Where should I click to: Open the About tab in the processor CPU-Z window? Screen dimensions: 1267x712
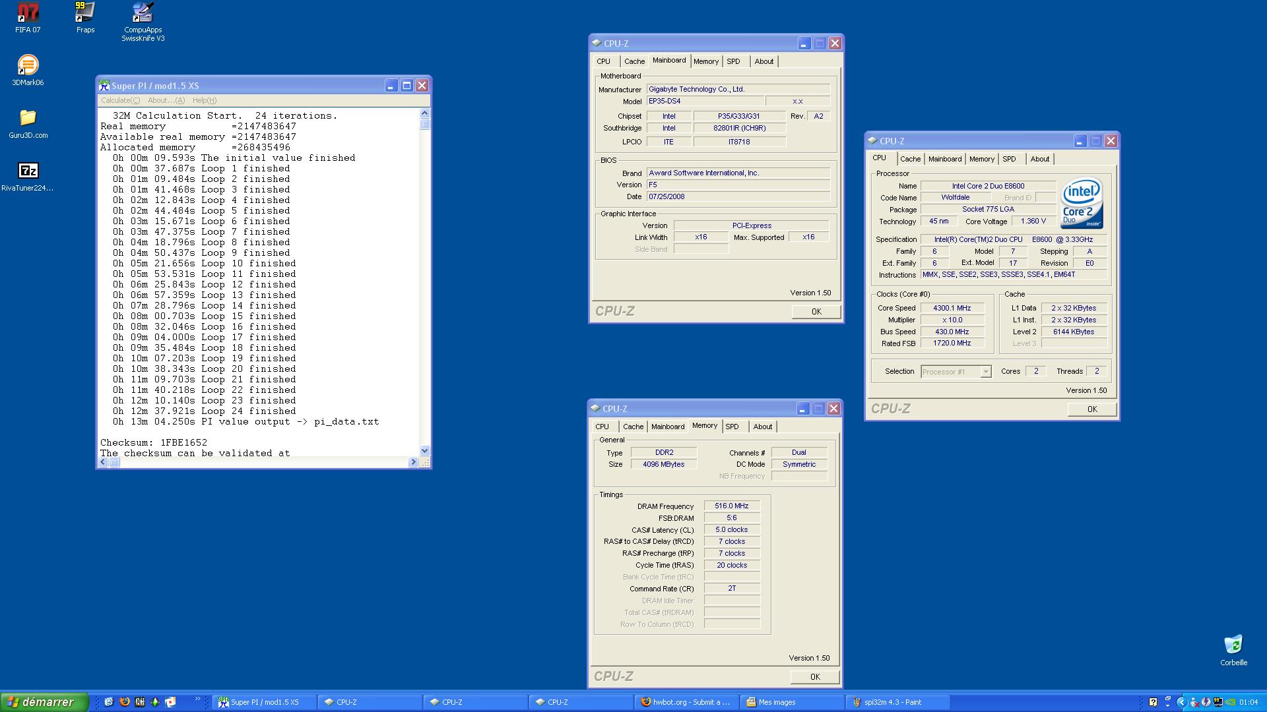point(1039,159)
